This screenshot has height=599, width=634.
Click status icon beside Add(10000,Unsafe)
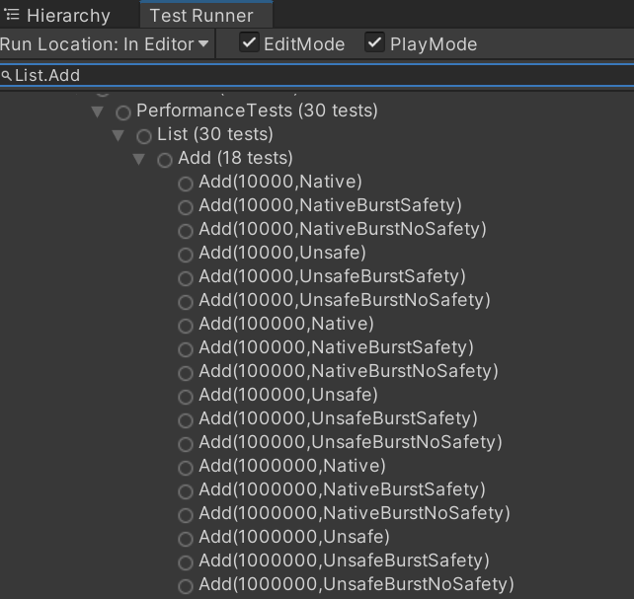pos(185,254)
